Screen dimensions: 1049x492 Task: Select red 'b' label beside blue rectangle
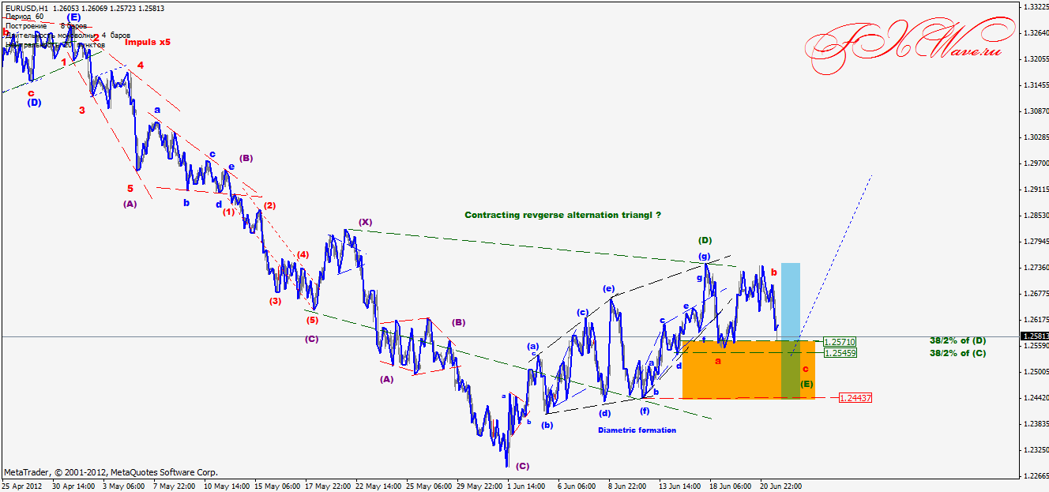pos(774,272)
